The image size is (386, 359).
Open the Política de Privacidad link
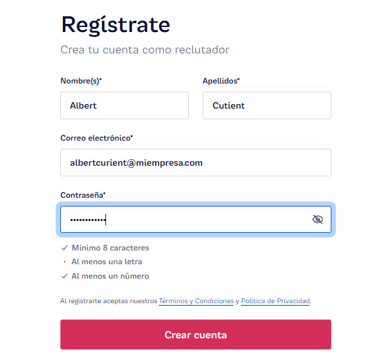[275, 301]
